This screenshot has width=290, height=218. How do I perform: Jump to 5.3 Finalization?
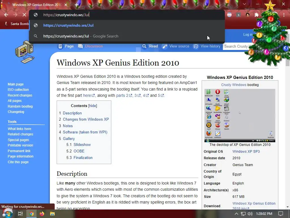click(80, 158)
